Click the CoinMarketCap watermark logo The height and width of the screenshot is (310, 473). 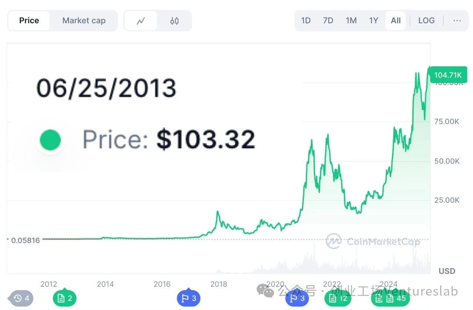[x=373, y=241]
